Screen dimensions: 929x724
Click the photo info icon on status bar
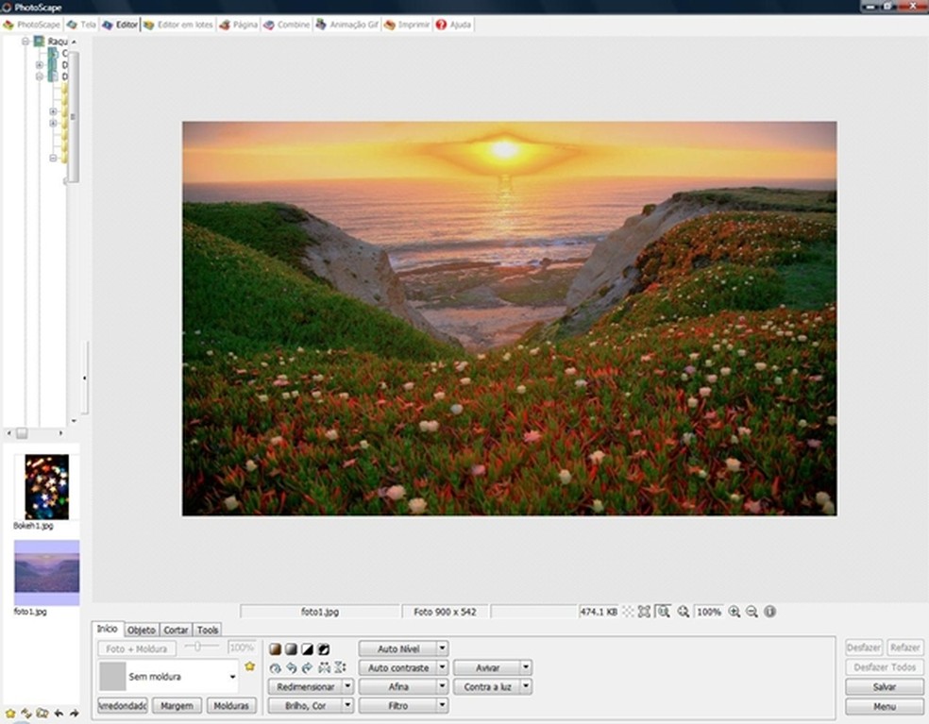click(769, 612)
